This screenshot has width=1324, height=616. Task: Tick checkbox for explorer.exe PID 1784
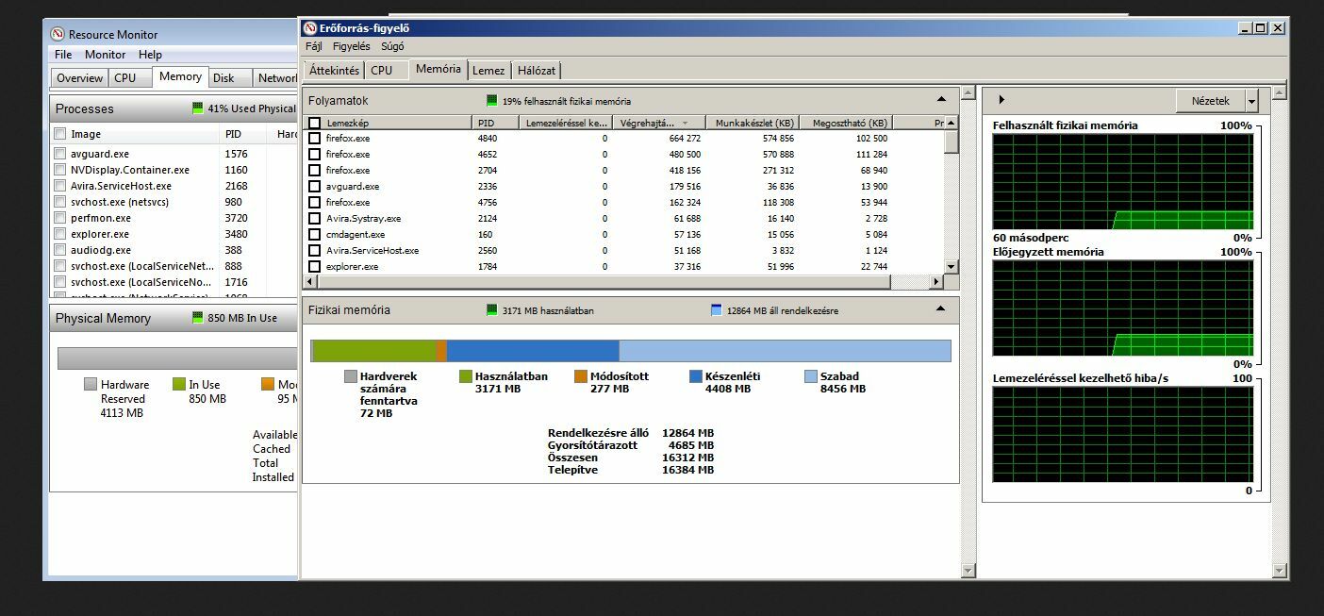pyautogui.click(x=314, y=266)
